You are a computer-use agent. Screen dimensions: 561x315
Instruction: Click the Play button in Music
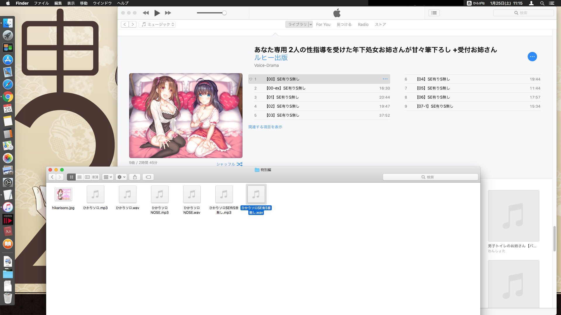157,13
